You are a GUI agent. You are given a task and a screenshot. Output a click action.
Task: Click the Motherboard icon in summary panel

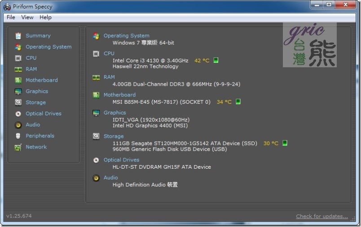point(96,95)
